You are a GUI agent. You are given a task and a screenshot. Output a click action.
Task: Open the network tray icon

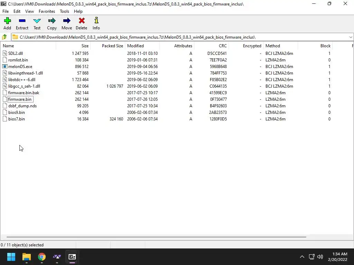[x=311, y=257]
